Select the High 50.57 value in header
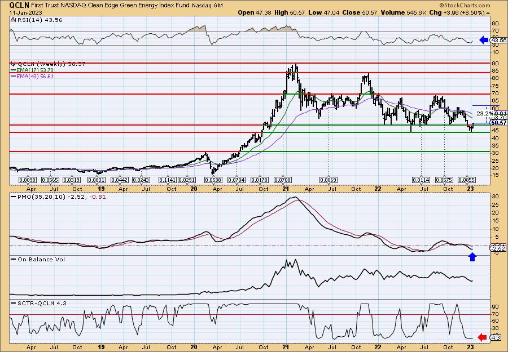 290,12
